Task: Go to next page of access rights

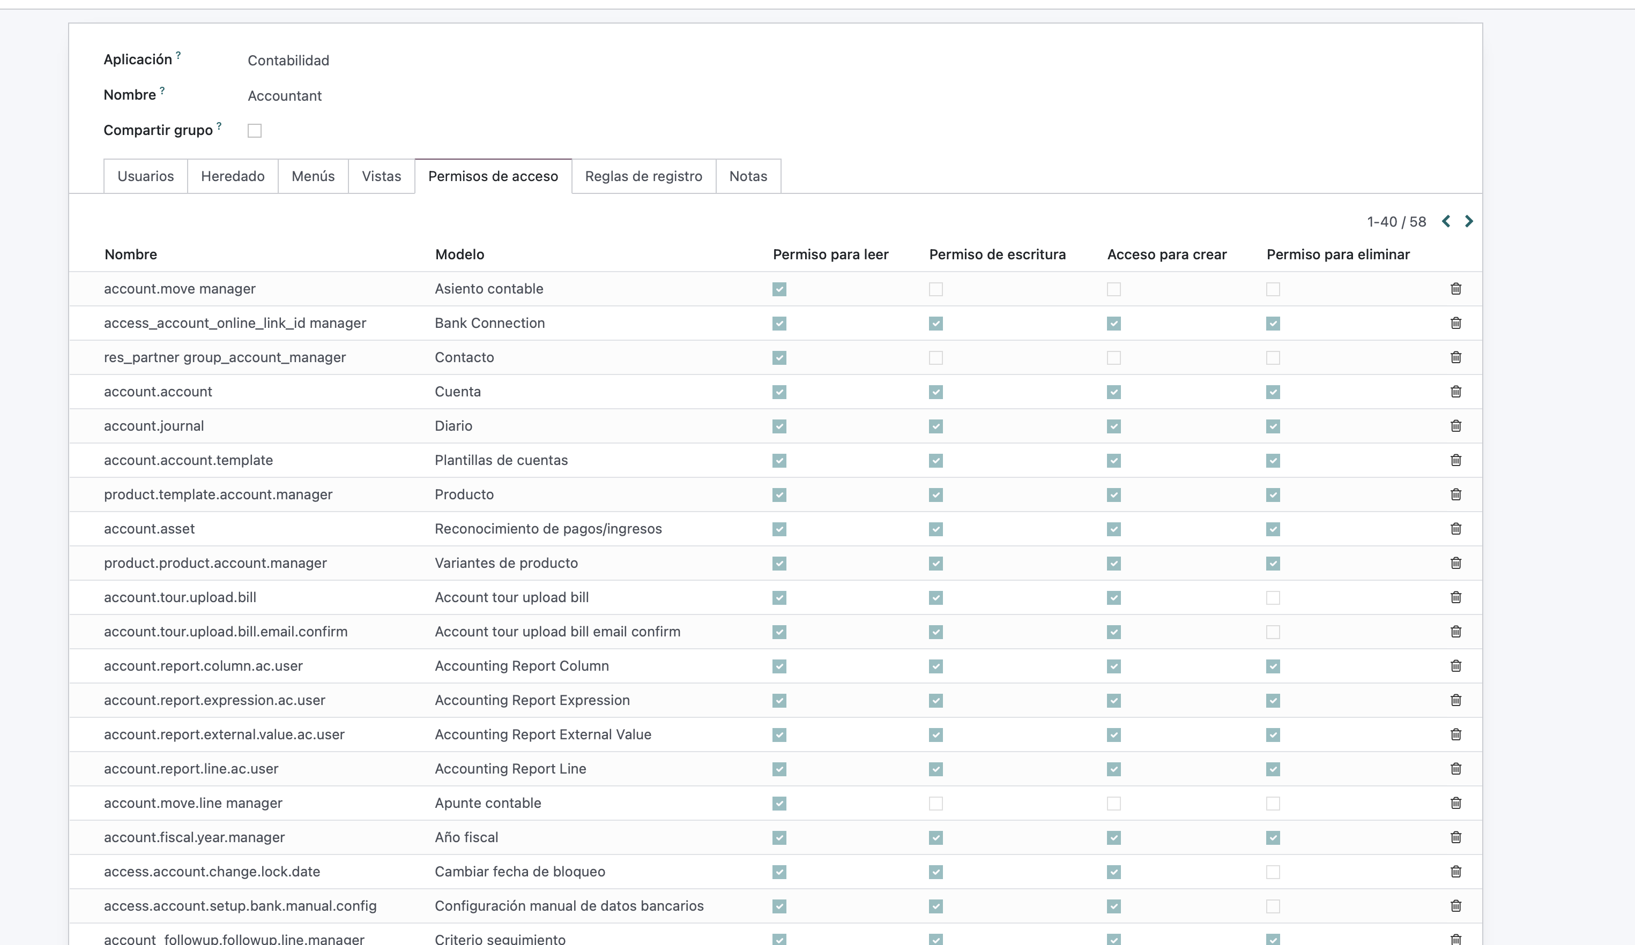Action: tap(1469, 222)
